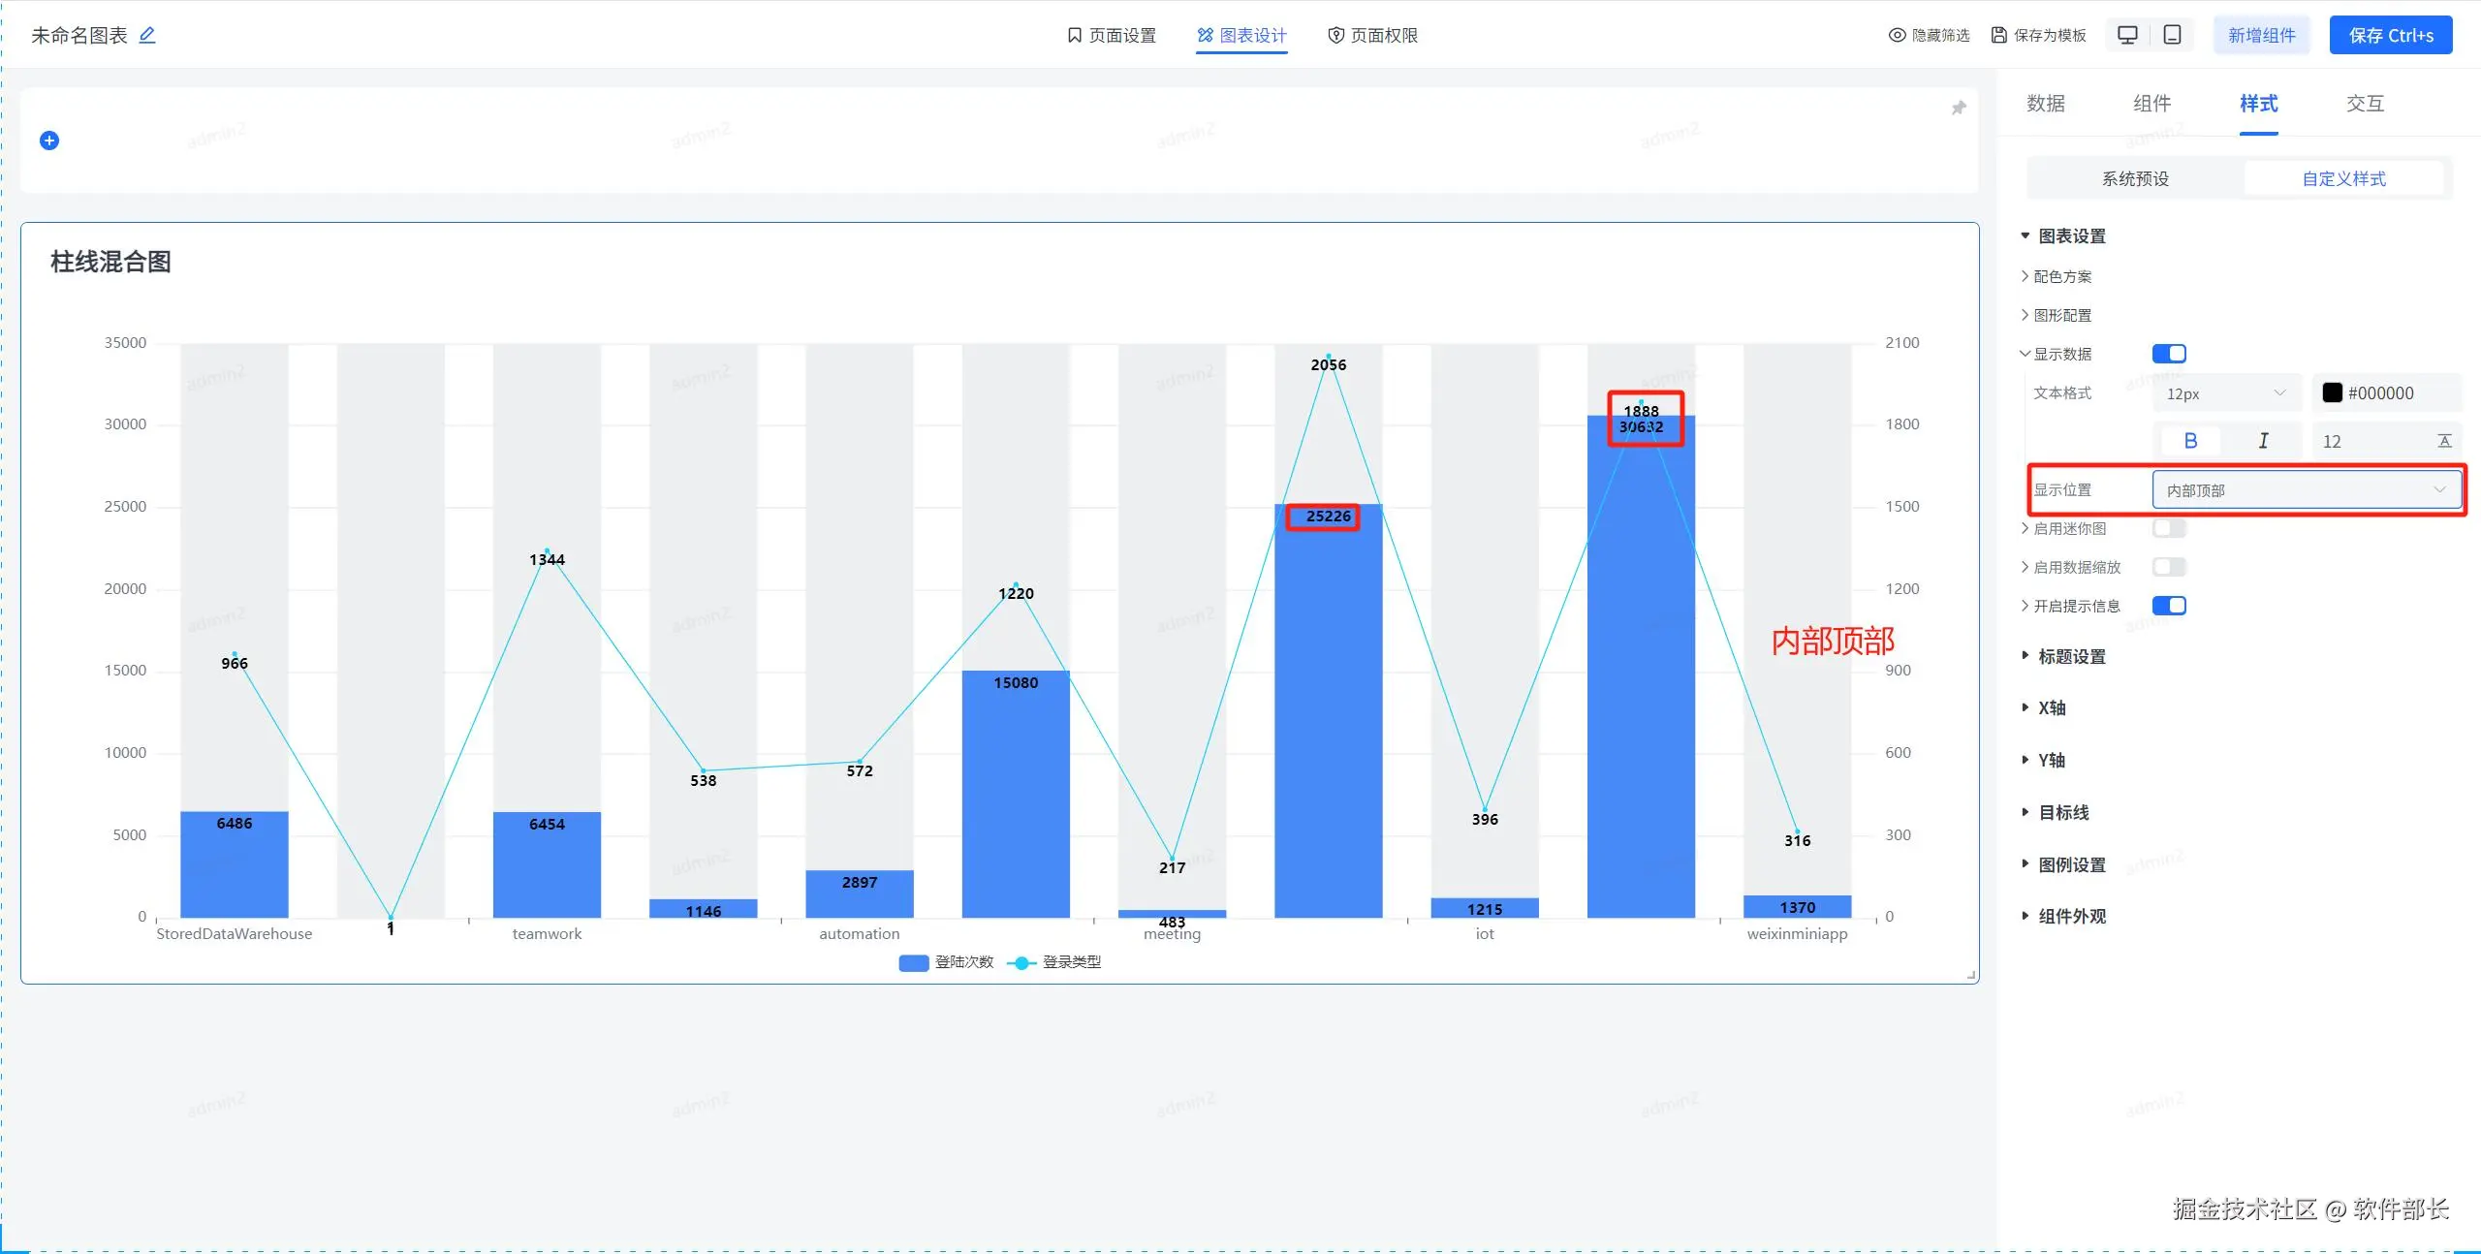Click the pencil icon to rename the chart

pyautogui.click(x=147, y=35)
